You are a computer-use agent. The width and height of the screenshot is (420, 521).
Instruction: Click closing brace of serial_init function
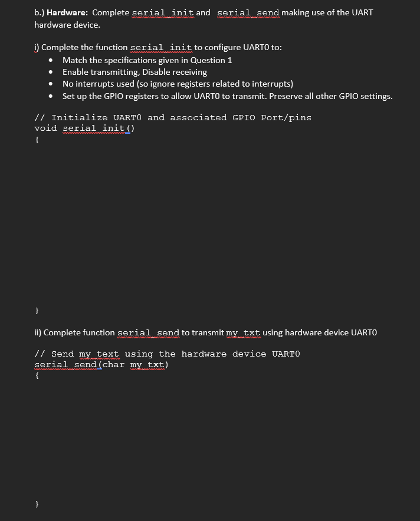37,311
